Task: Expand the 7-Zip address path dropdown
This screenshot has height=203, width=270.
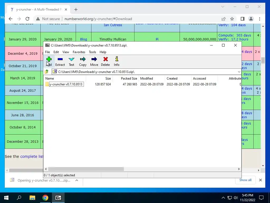Action: (239, 72)
